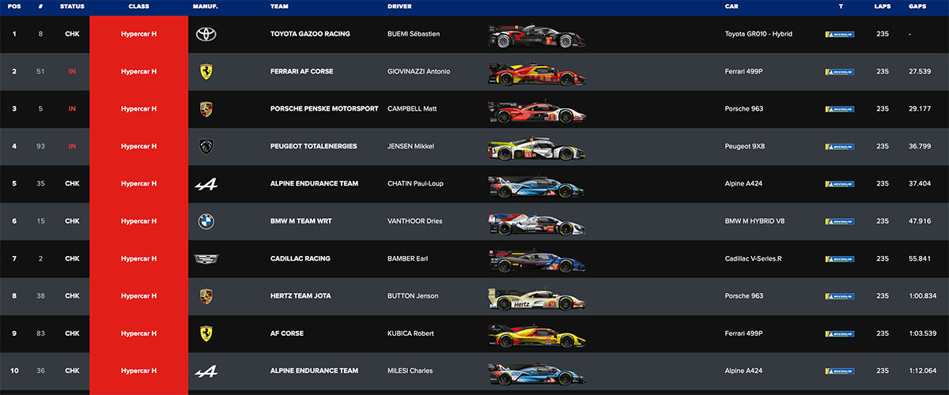
Task: Click the Alpine logo for Chatin's row
Action: [x=206, y=184]
